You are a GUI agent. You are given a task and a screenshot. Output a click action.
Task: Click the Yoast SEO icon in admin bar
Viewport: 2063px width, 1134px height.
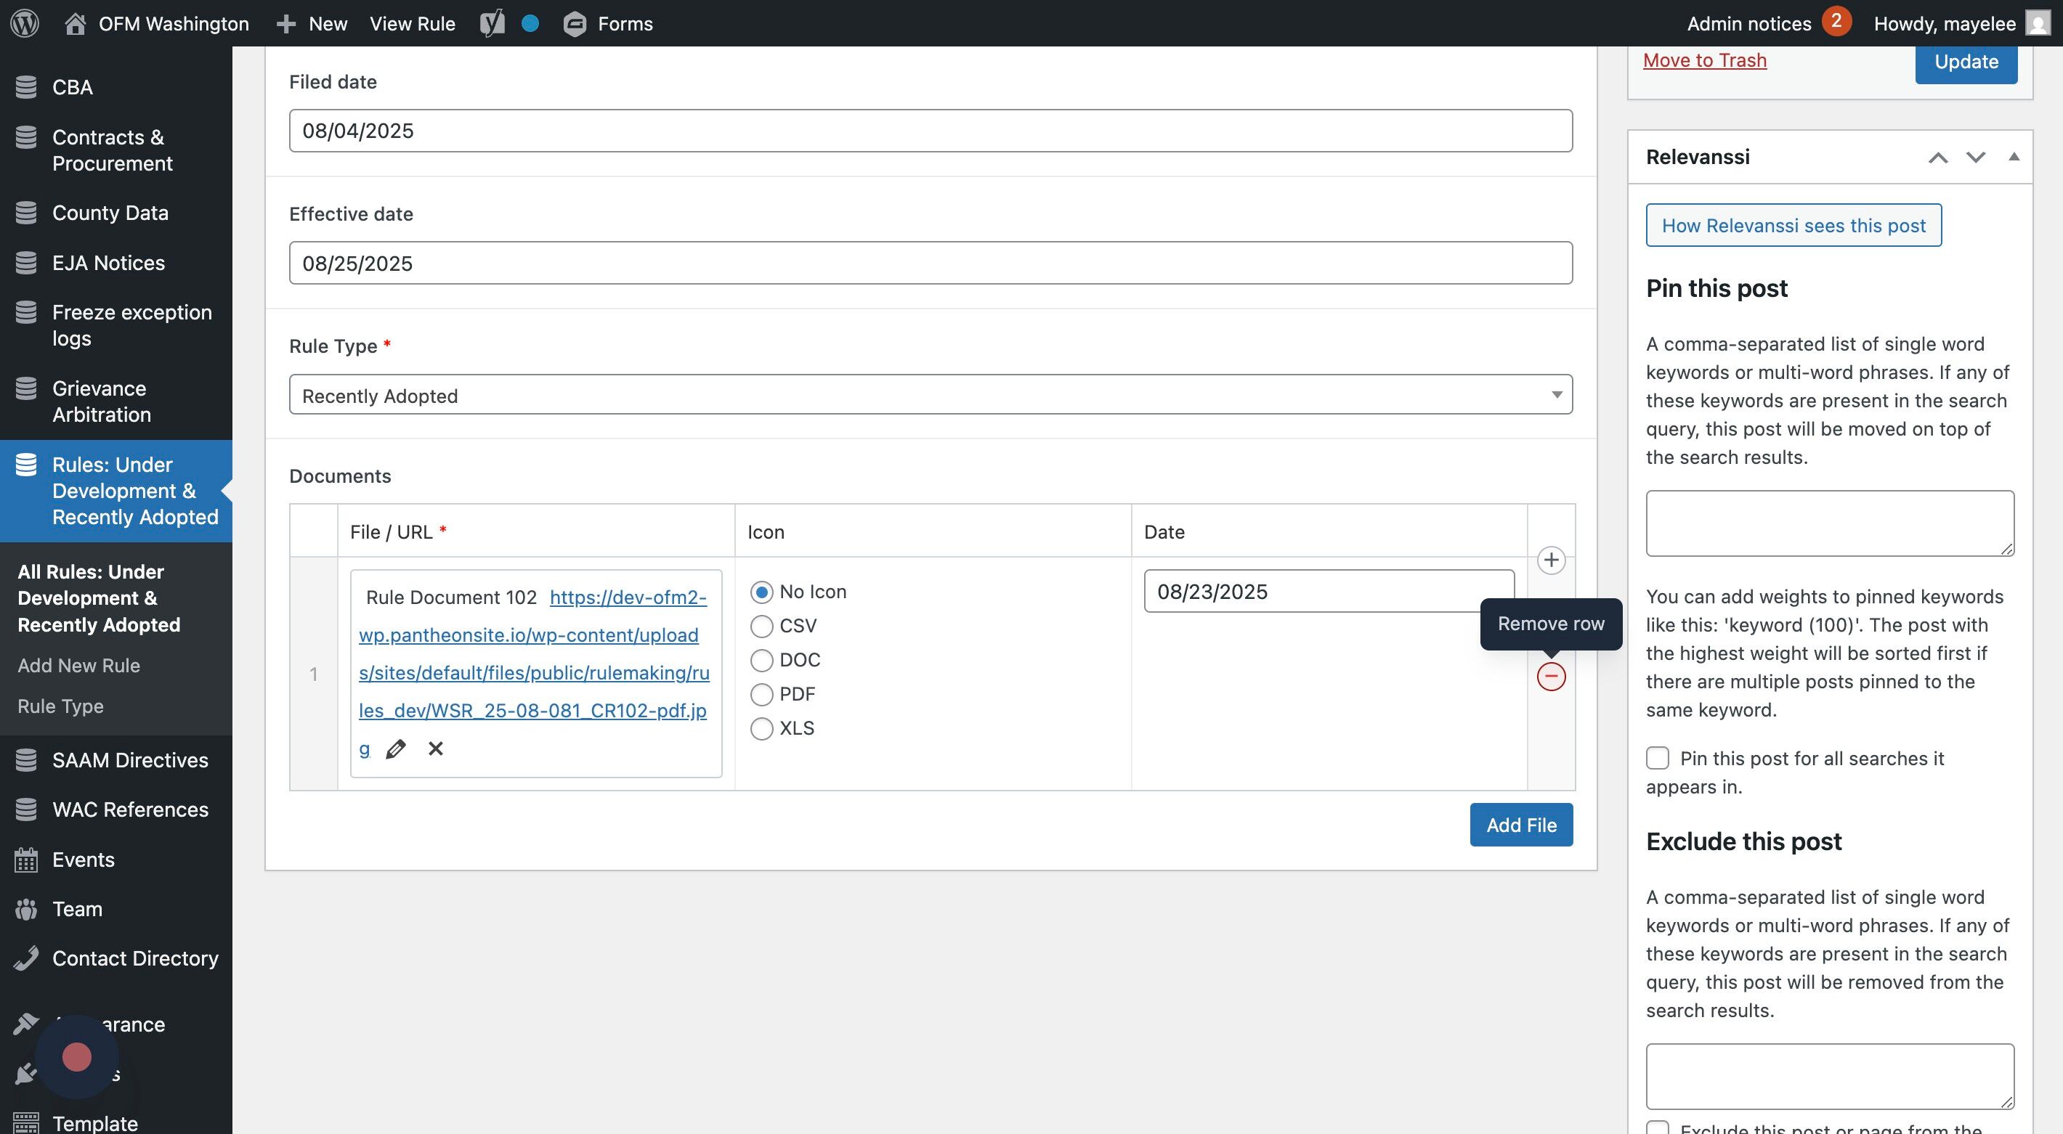[x=493, y=23]
